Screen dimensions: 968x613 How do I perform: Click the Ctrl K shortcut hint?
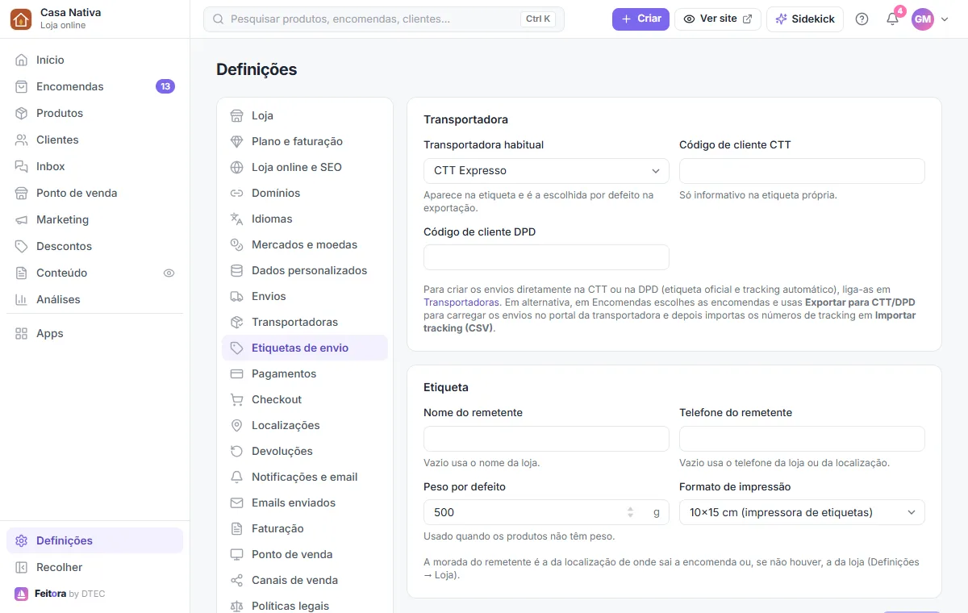tap(538, 19)
